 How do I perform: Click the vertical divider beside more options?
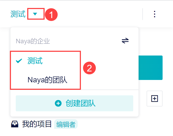(143, 14)
